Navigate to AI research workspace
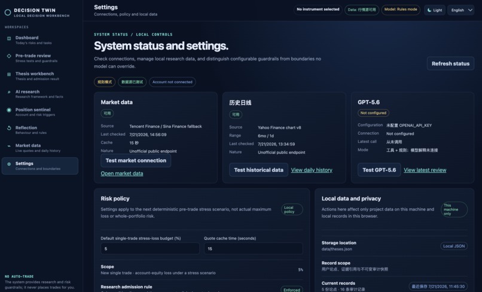This screenshot has height=292, width=482. pos(40,94)
